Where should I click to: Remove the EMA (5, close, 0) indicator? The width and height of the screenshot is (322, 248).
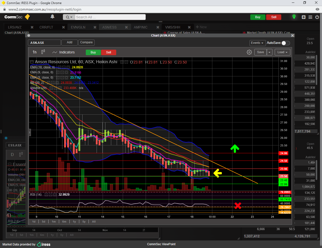(66, 78)
